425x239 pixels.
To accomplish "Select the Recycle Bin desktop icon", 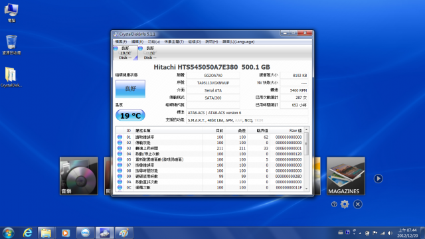I will click(x=11, y=45).
